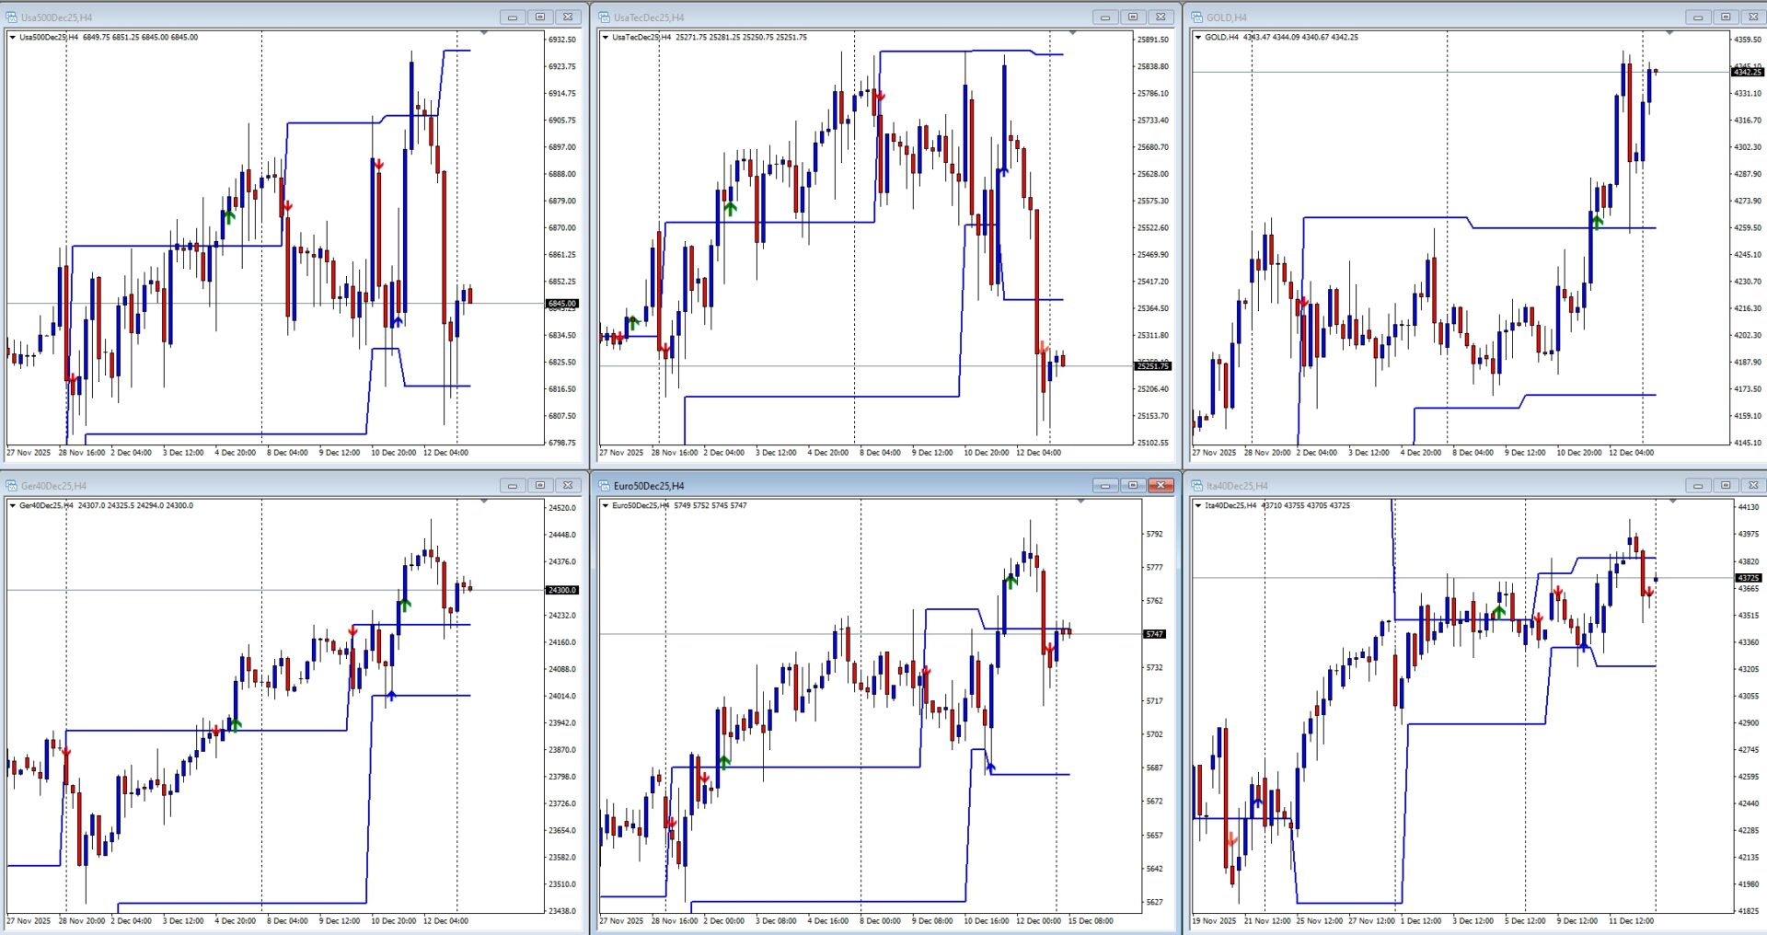Activate the UsaTecDec25,H4 window title bar
Screen dimensions: 1767x935
[828, 17]
